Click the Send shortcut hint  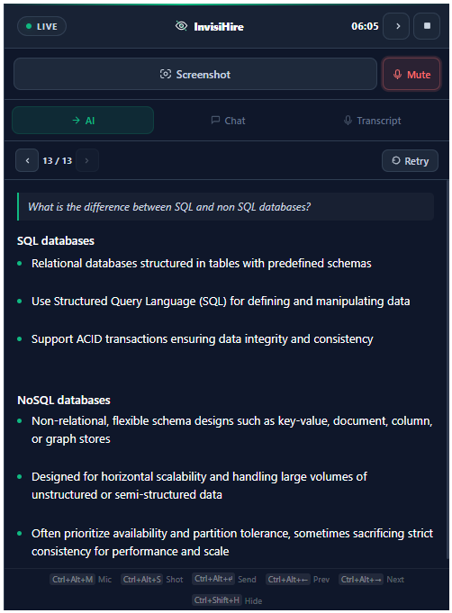224,579
